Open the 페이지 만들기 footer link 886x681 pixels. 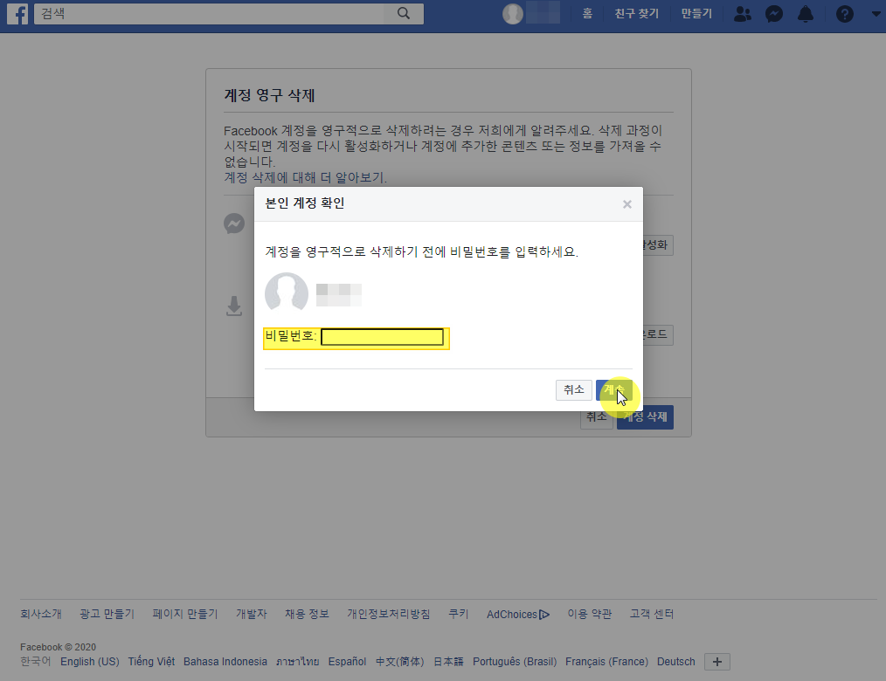[184, 614]
